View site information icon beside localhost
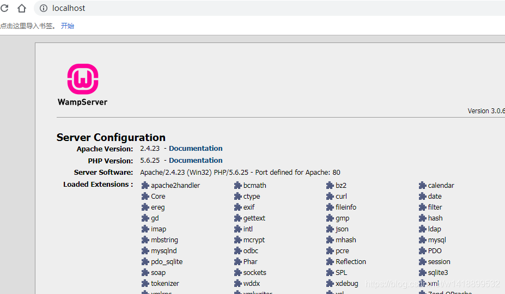Image resolution: width=505 pixels, height=294 pixels. pos(44,8)
